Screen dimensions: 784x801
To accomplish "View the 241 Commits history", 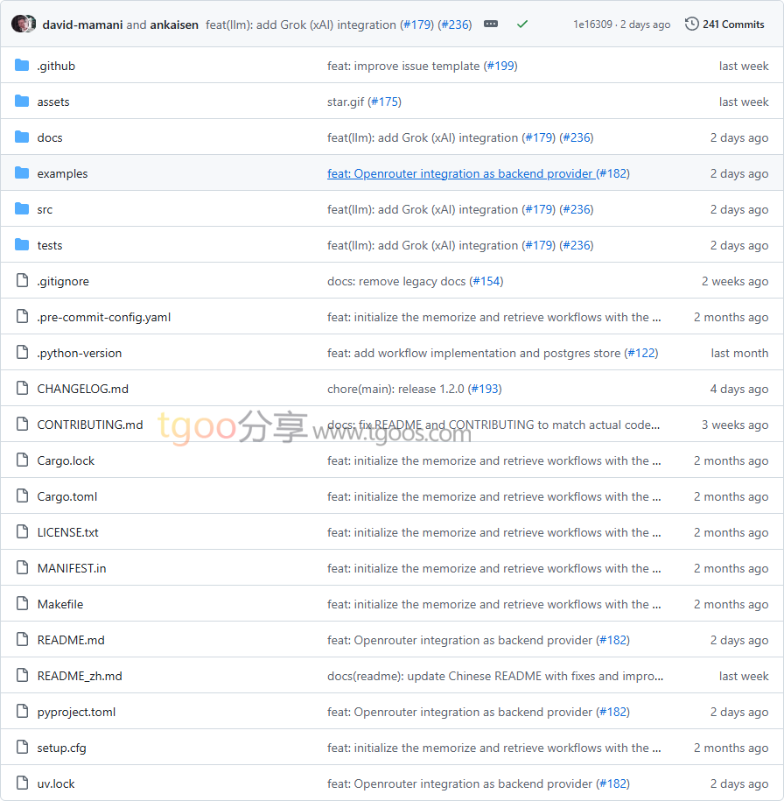I will click(x=732, y=25).
